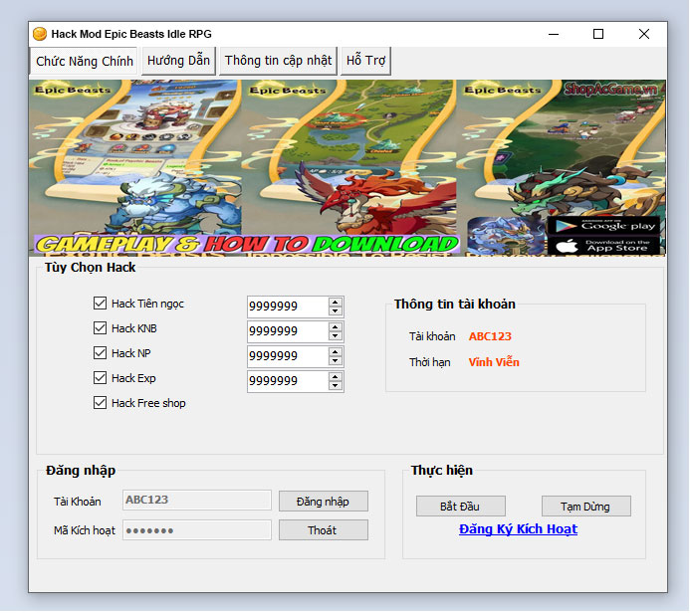Switch to Chức Năng Chính tab
The height and width of the screenshot is (613, 690).
[x=84, y=61]
